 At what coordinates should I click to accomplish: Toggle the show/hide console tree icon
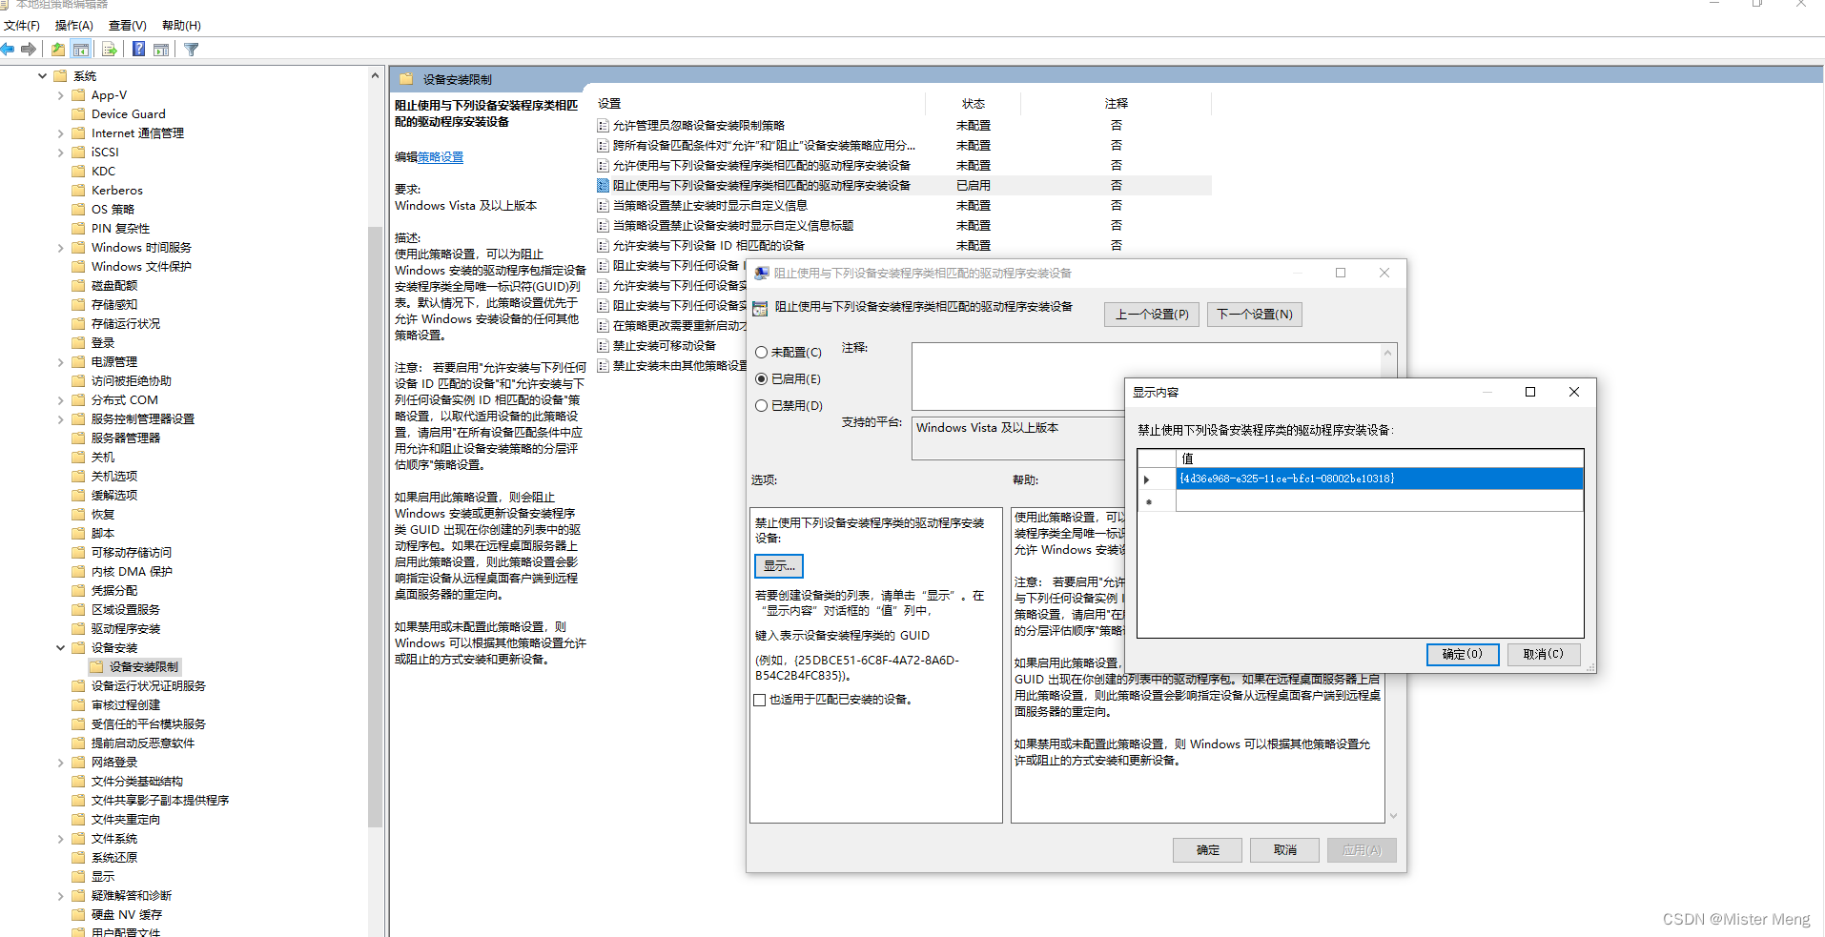click(81, 49)
